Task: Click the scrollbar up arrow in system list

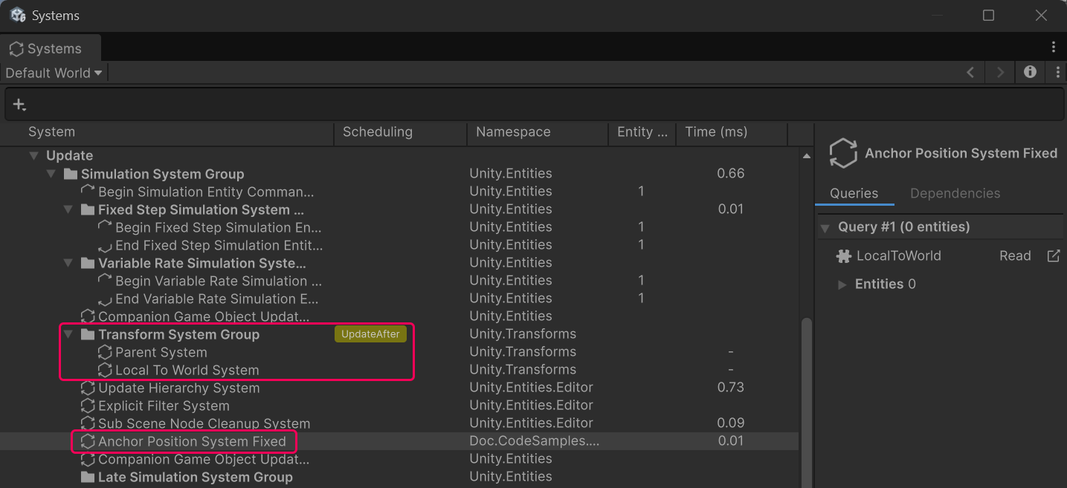Action: 806,156
